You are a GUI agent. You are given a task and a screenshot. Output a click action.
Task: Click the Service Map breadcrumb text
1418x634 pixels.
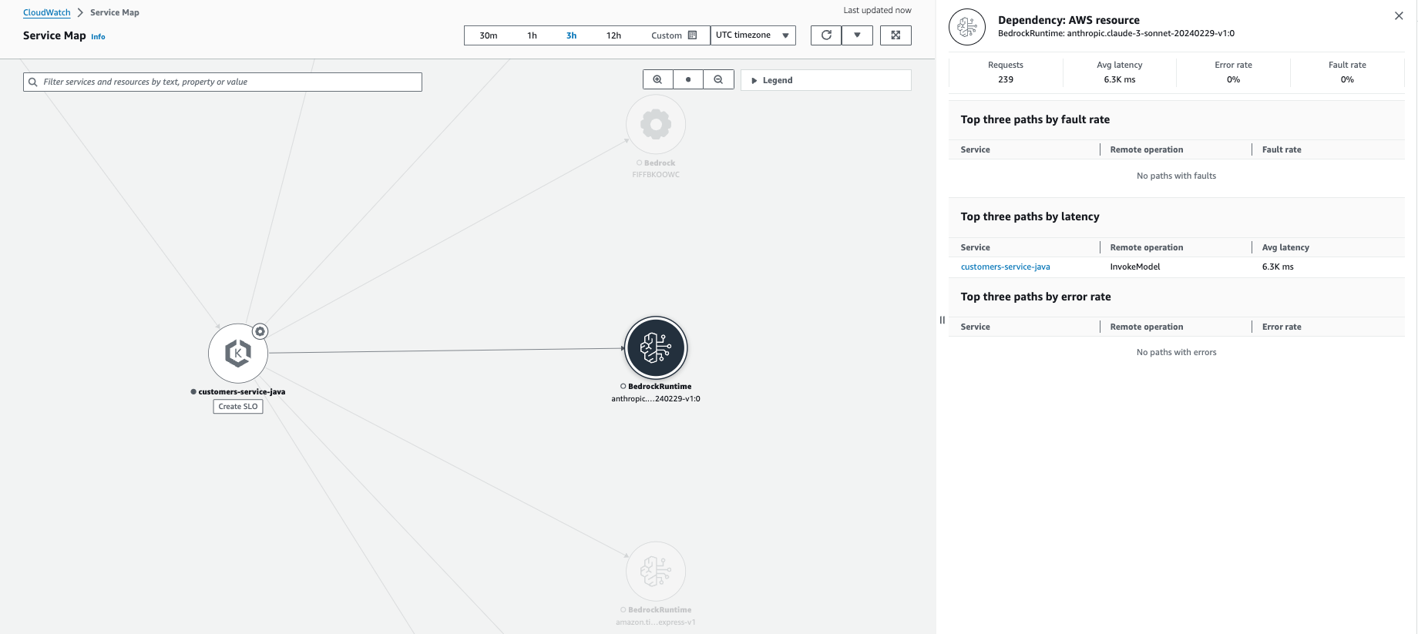click(115, 12)
